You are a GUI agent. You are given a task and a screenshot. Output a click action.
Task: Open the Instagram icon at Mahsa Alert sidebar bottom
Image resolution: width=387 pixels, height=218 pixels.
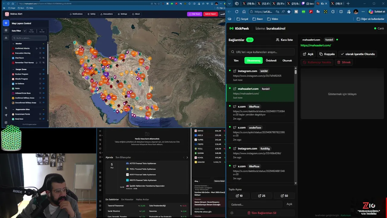coord(6,122)
